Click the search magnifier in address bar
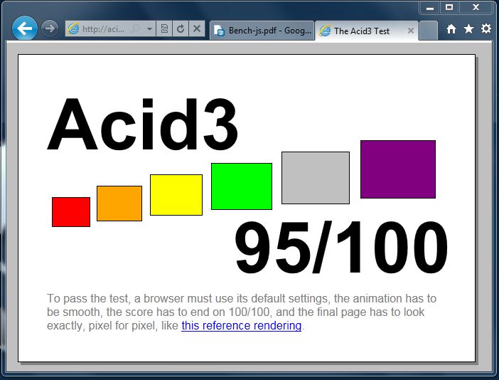 pos(136,29)
